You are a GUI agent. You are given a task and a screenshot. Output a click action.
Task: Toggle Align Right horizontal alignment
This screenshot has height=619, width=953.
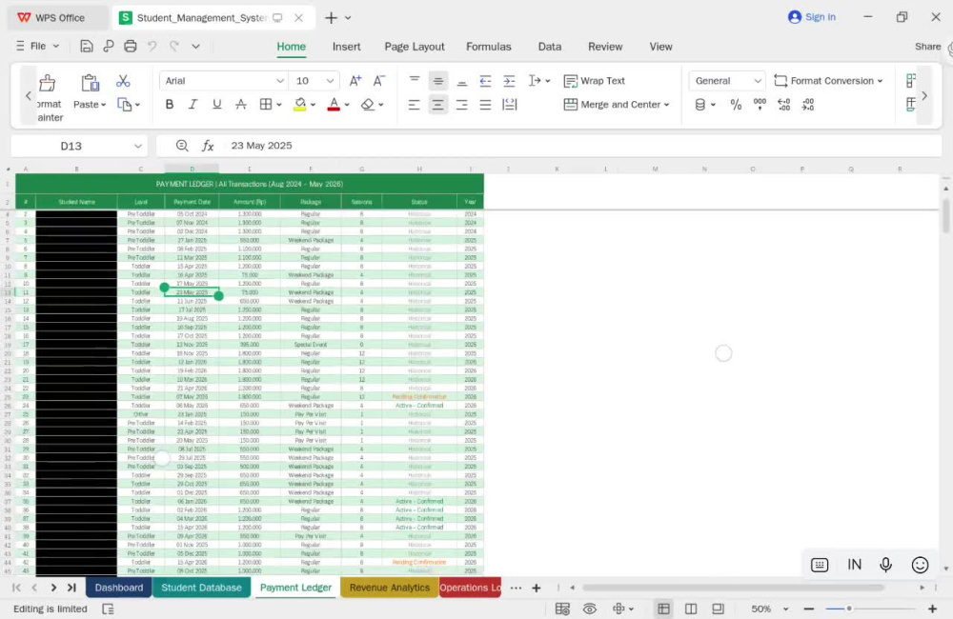462,105
